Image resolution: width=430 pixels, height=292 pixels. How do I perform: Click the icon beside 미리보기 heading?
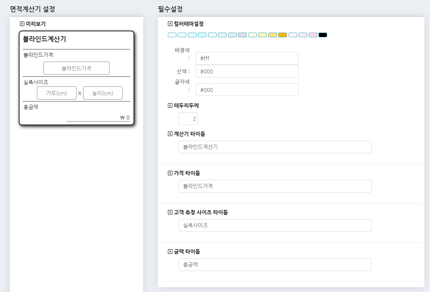pos(22,24)
